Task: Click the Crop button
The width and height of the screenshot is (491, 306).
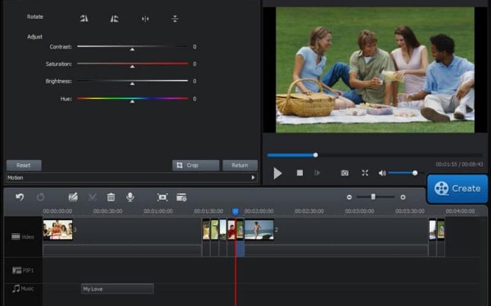Action: pos(196,165)
